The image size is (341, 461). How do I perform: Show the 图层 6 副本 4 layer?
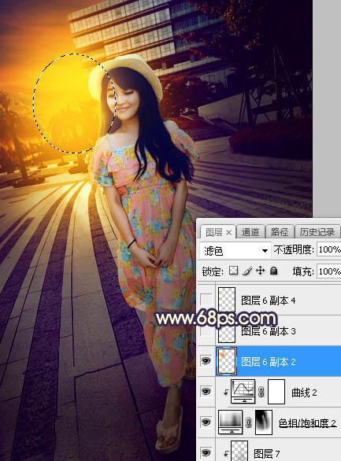coord(206,300)
